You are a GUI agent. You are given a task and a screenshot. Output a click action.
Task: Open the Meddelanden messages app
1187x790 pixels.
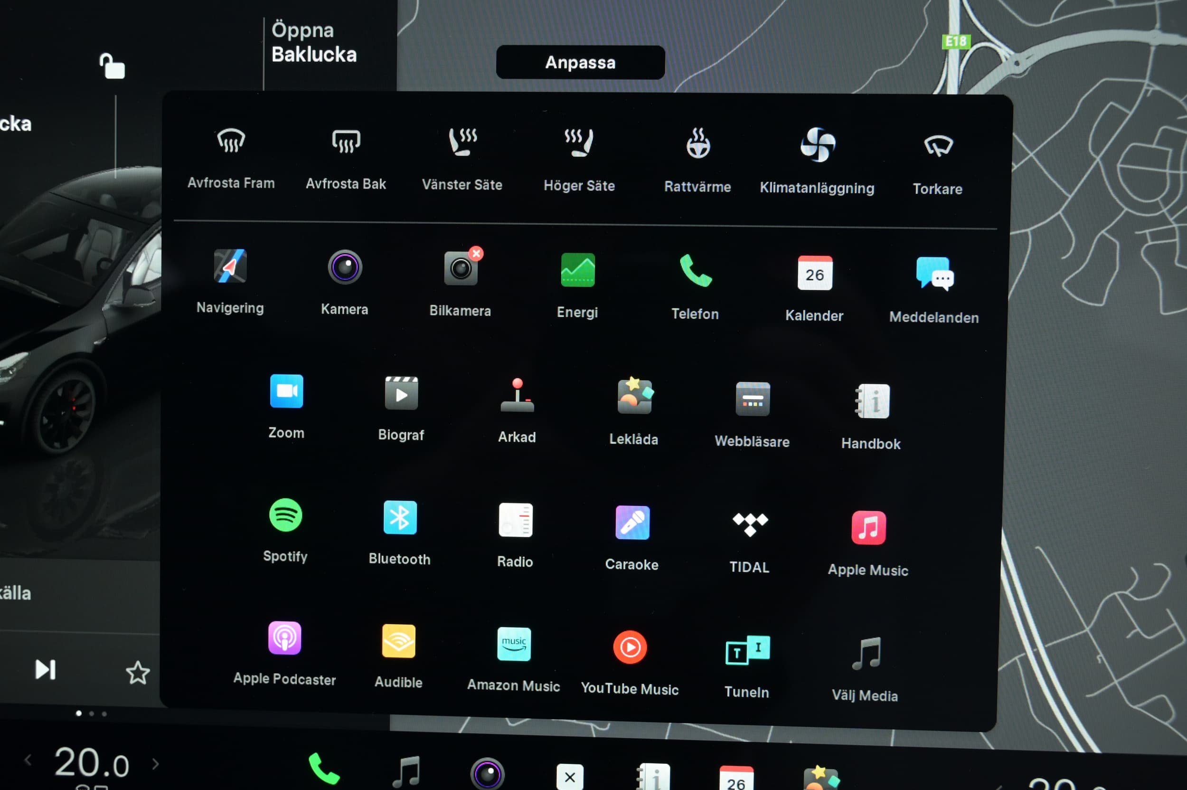pos(934,290)
